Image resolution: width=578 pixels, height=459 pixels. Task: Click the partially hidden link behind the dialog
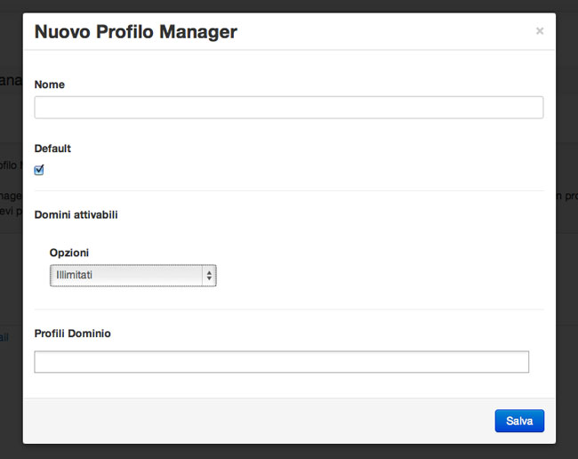click(4, 337)
